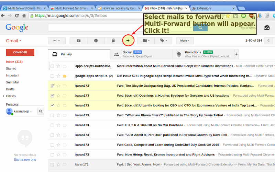Check the Bloom filters mail checkbox
The width and height of the screenshot is (275, 172).
tap(52, 115)
